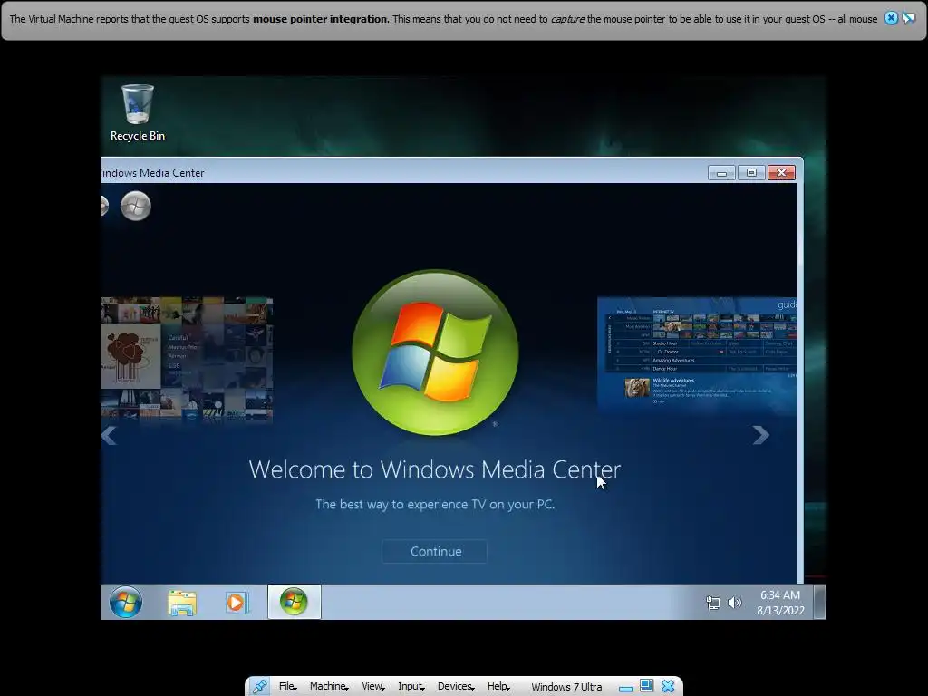Screen dimensions: 928x696
Task: Close the VM using mini toolbar X
Action: pos(668,686)
